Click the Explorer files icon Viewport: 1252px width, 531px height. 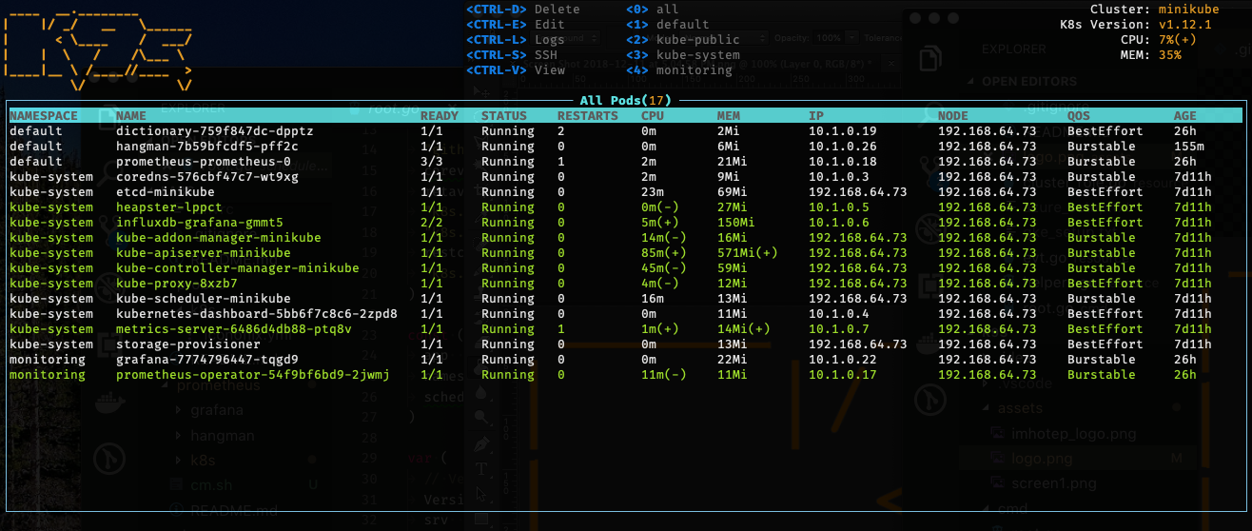pos(930,59)
